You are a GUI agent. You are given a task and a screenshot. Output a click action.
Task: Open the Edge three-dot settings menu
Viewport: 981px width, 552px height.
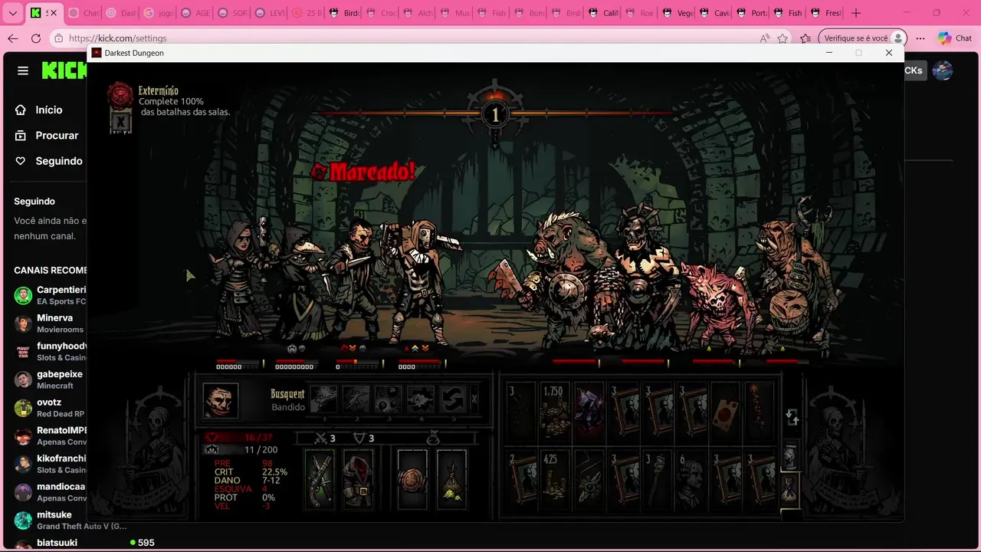[x=920, y=38]
